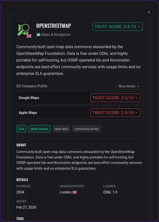This screenshot has width=159, height=222.
Task: Click the London headquarters text
Action: (65, 192)
